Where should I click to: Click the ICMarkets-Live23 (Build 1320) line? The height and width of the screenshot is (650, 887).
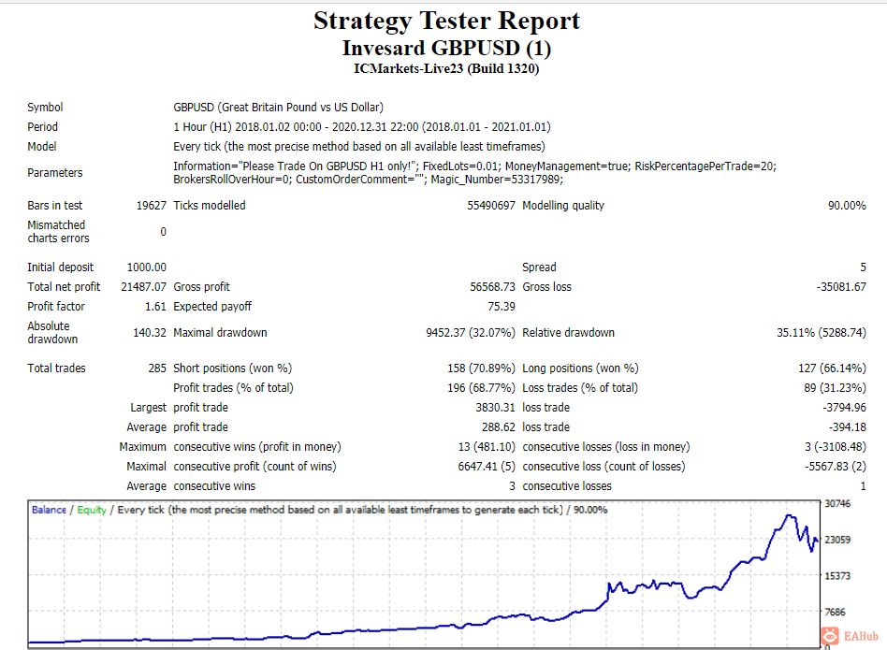click(x=446, y=69)
